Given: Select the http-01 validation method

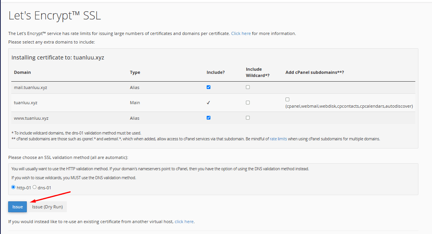Looking at the screenshot, I should pyautogui.click(x=13, y=187).
